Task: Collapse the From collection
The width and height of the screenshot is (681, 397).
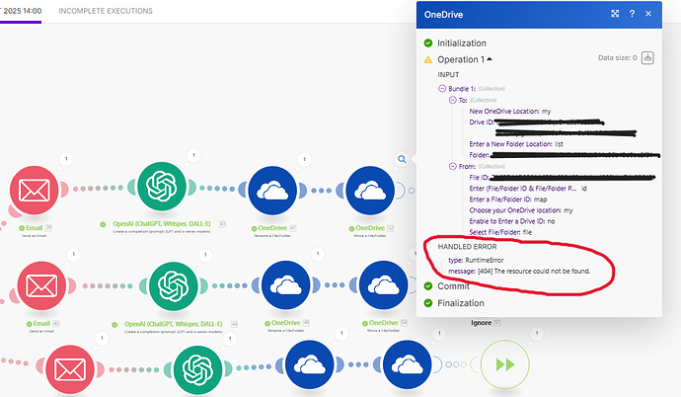Action: [x=453, y=166]
